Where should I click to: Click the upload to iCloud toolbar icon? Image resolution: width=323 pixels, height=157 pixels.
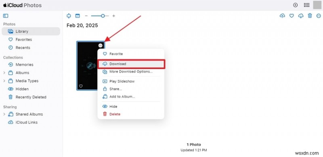(x=282, y=16)
